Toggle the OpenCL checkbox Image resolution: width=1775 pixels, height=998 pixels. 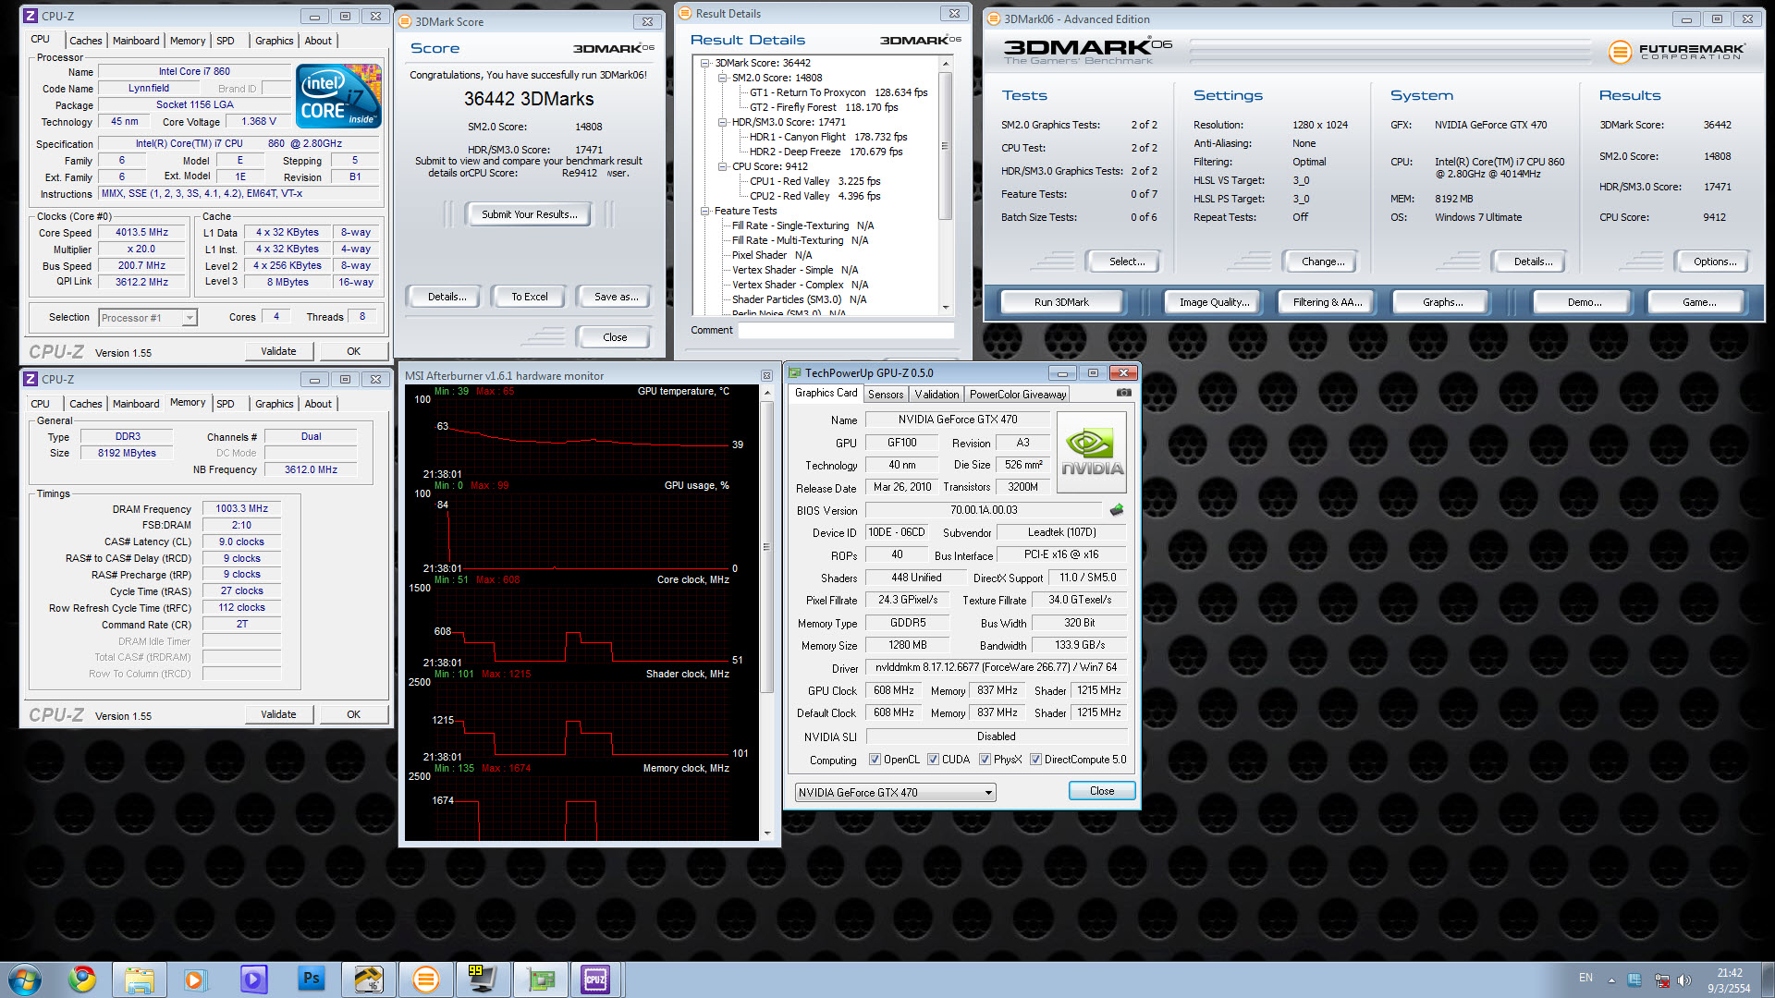point(875,760)
